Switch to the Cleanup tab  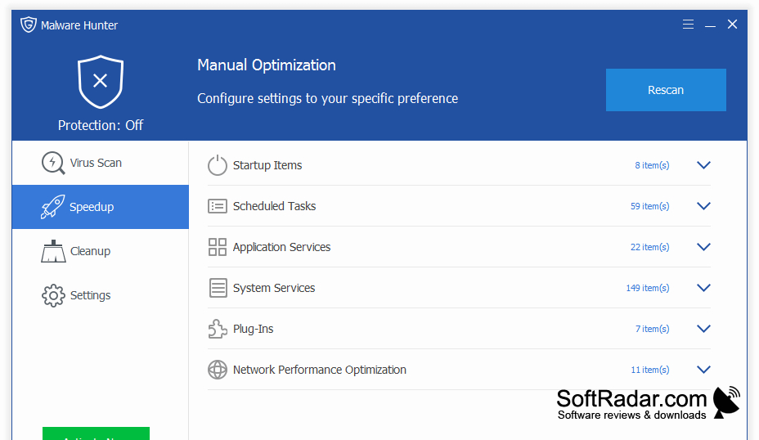click(x=101, y=251)
